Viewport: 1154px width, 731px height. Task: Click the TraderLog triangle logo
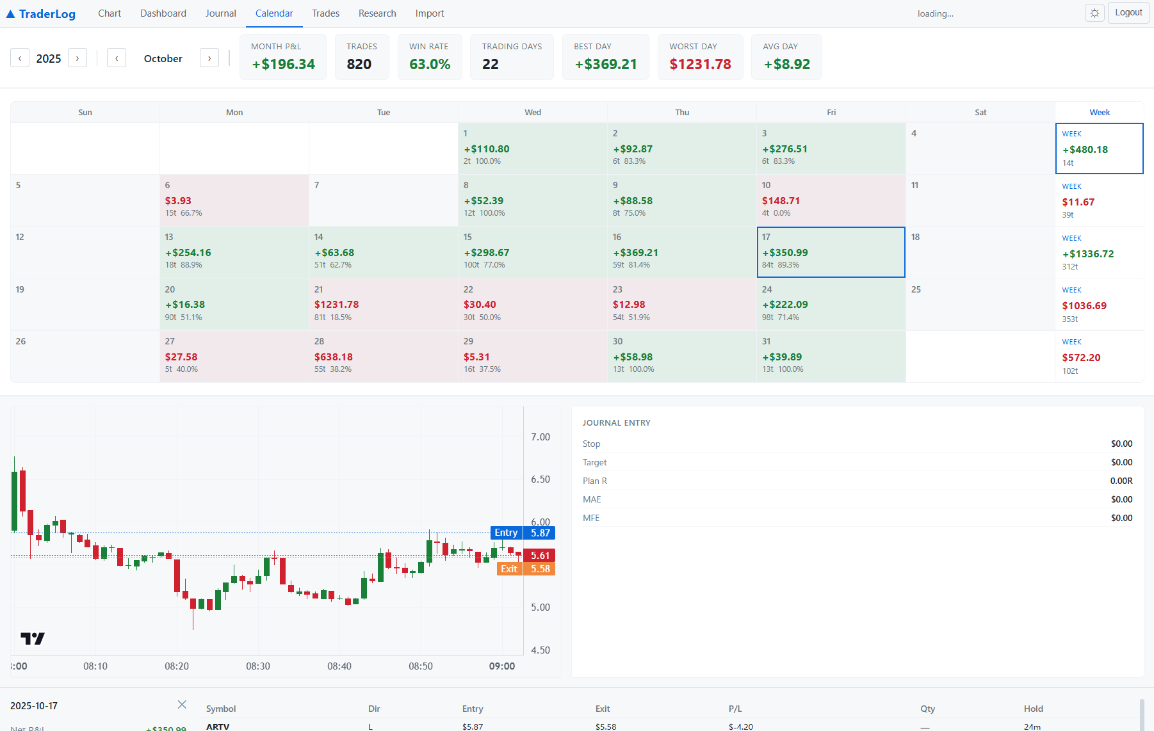click(x=9, y=13)
